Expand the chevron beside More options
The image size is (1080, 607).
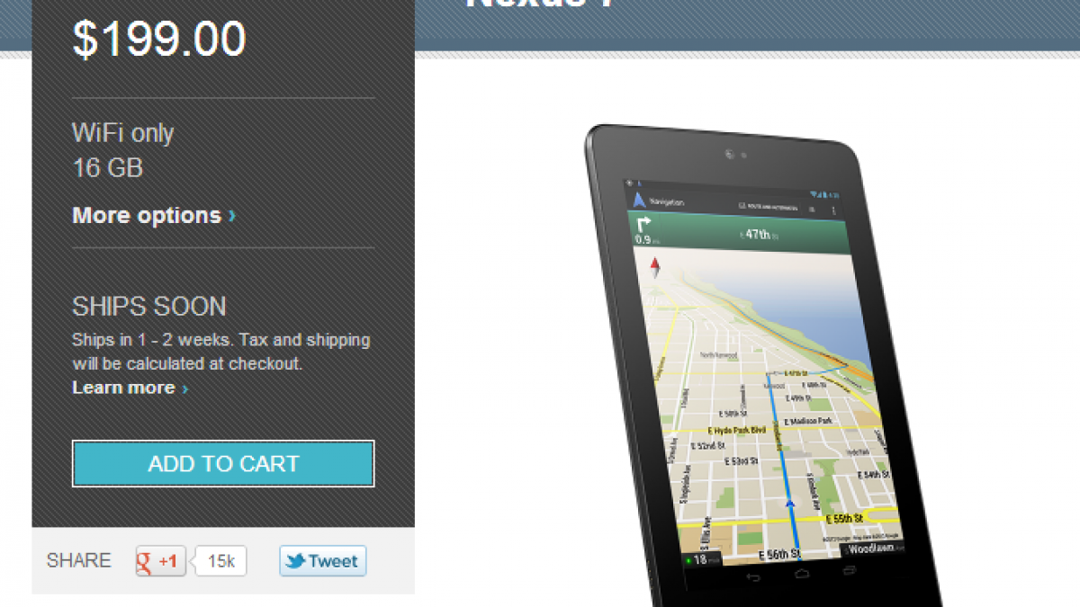click(x=232, y=216)
